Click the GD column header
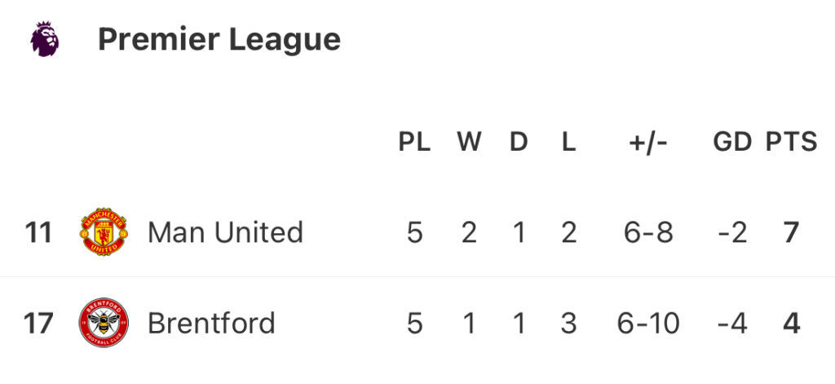835x384 pixels. tap(731, 142)
